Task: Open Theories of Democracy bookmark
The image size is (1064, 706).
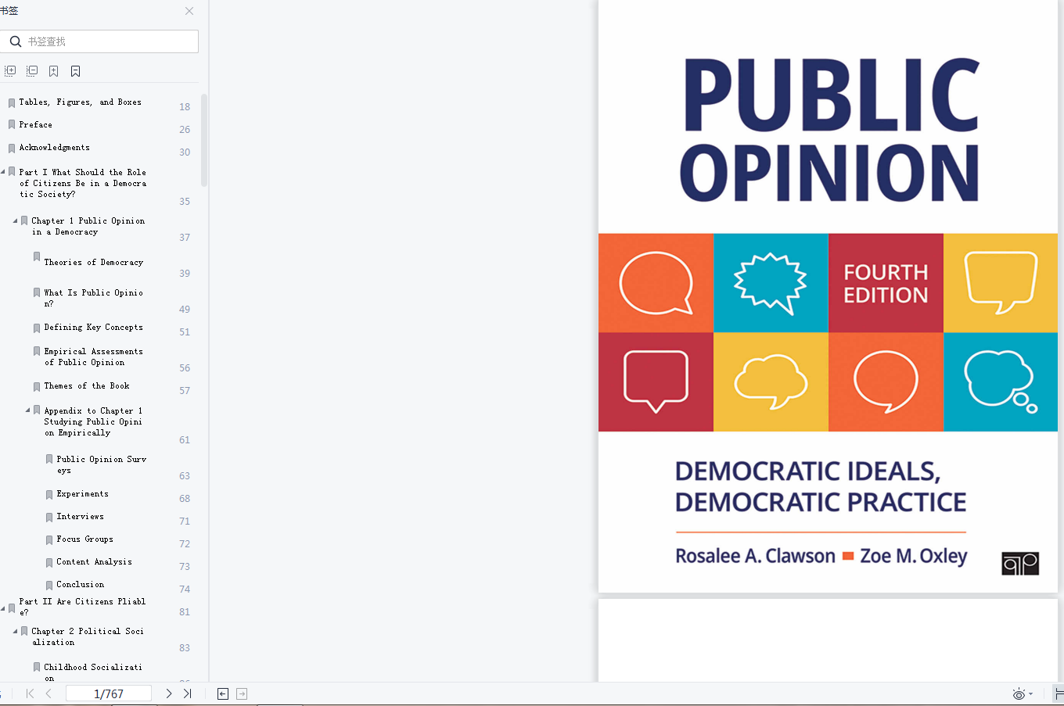Action: tap(93, 263)
